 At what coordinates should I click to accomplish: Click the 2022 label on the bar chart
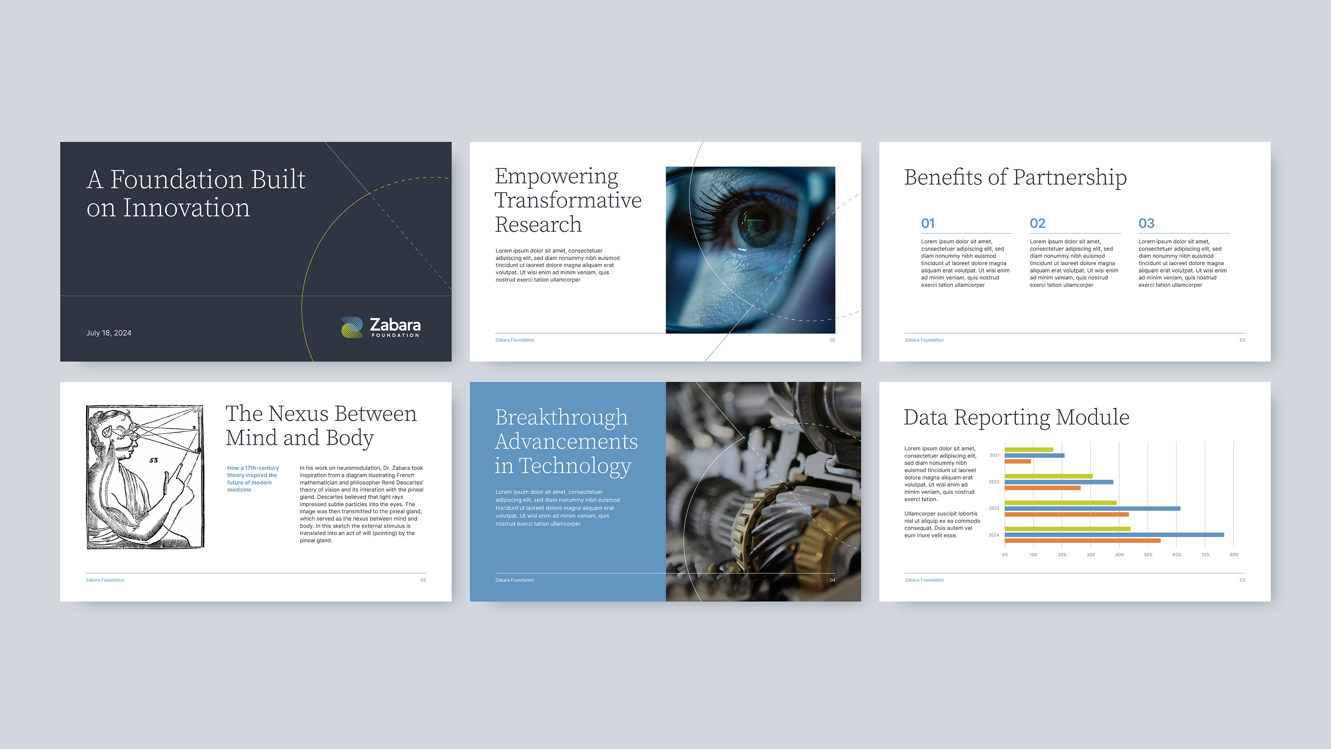pos(994,482)
